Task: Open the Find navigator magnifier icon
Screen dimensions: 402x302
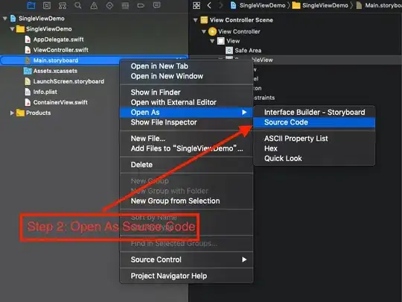Action: click(78, 5)
